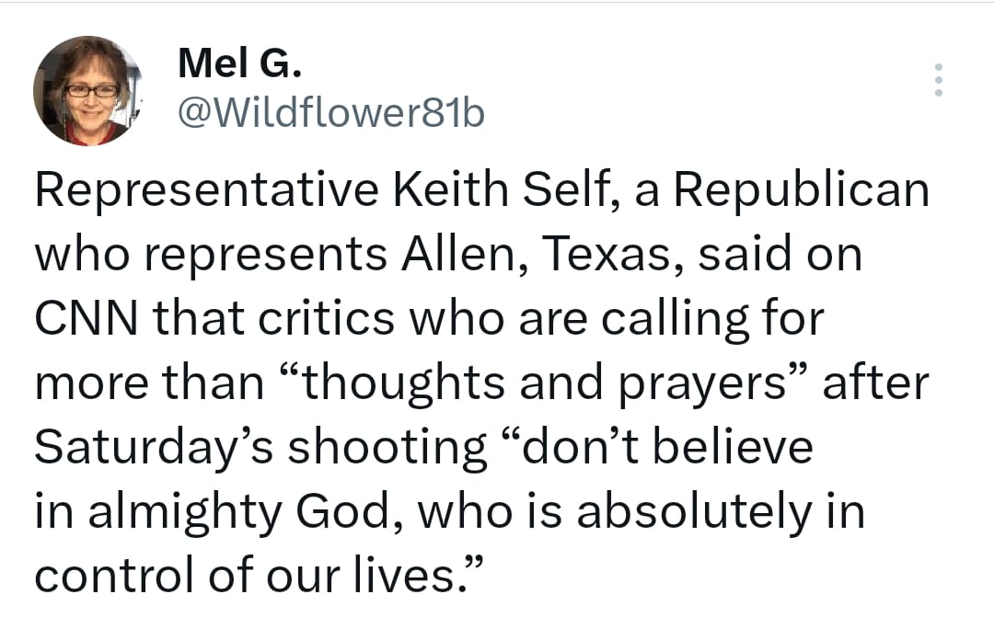Open the three-dot more options menu
Image resolution: width=994 pixels, height=640 pixels.
(x=939, y=80)
